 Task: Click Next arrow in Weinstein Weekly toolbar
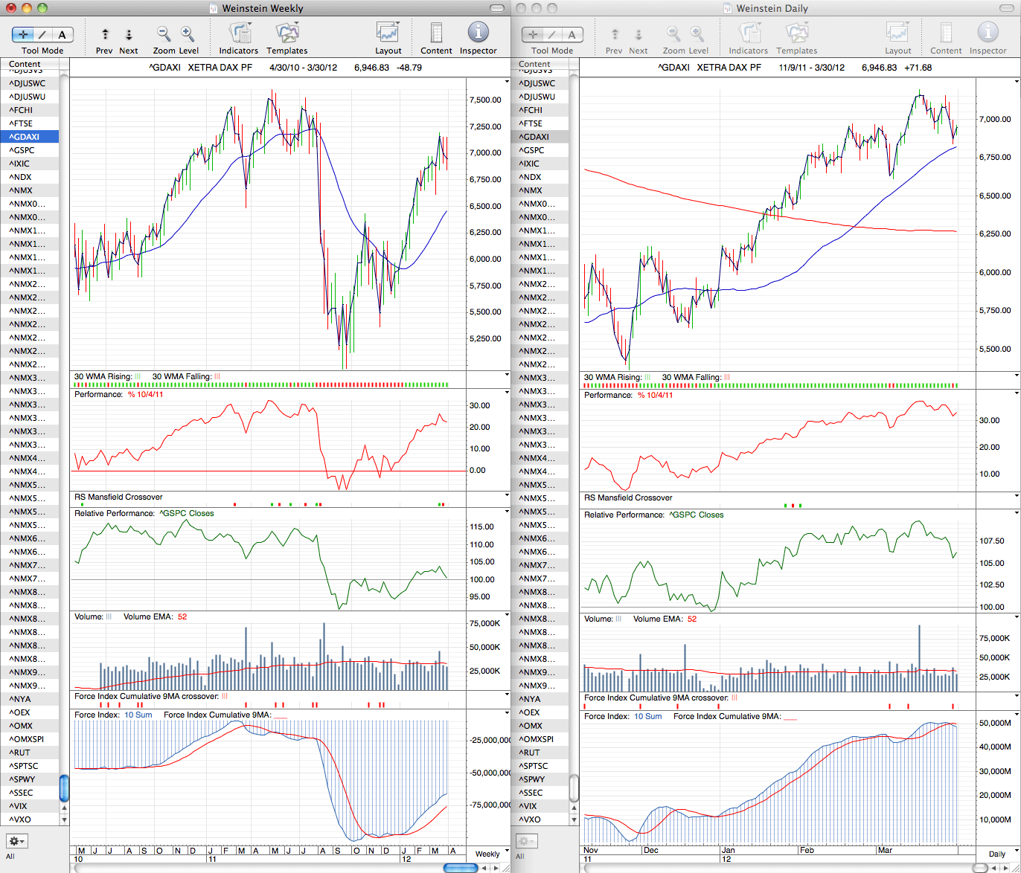coord(129,34)
